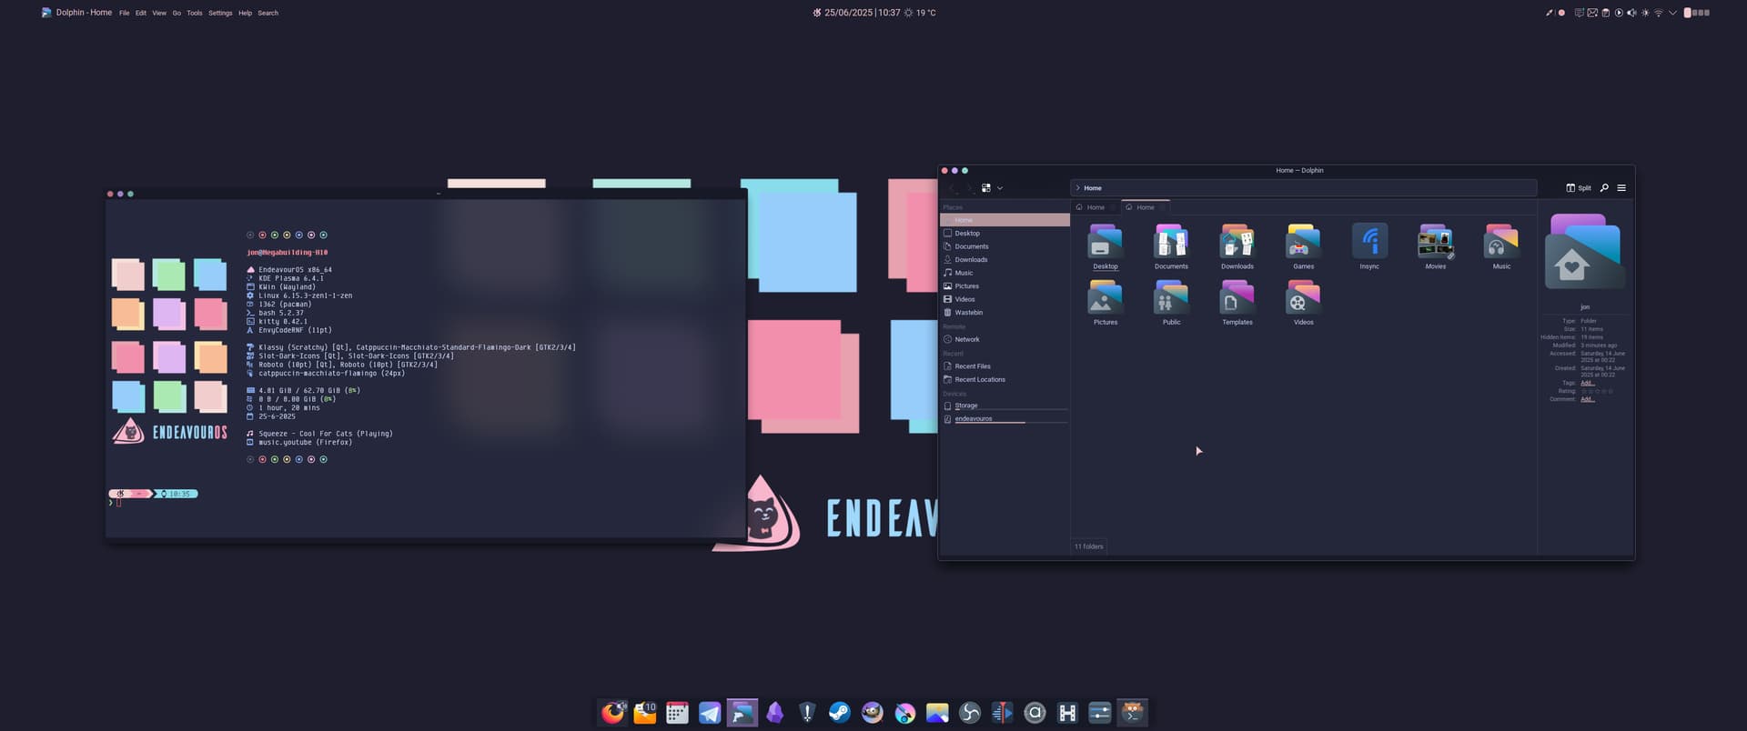Click the breadcrumb chevron before Home
This screenshot has height=731, width=1747.
pyautogui.click(x=1078, y=188)
